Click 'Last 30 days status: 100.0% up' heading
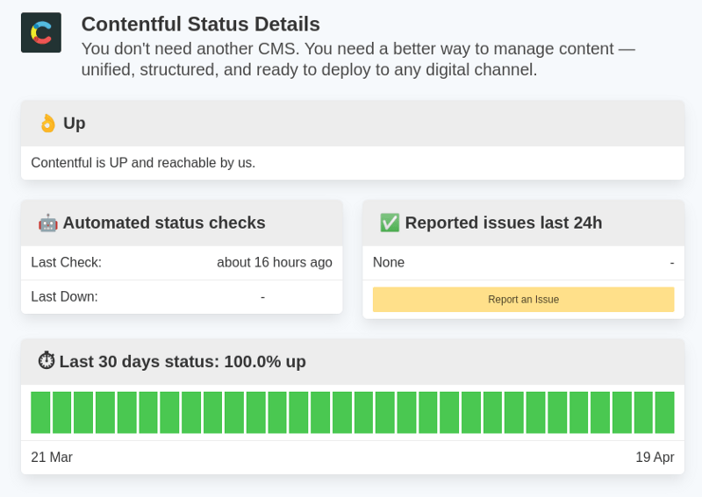 click(x=183, y=361)
